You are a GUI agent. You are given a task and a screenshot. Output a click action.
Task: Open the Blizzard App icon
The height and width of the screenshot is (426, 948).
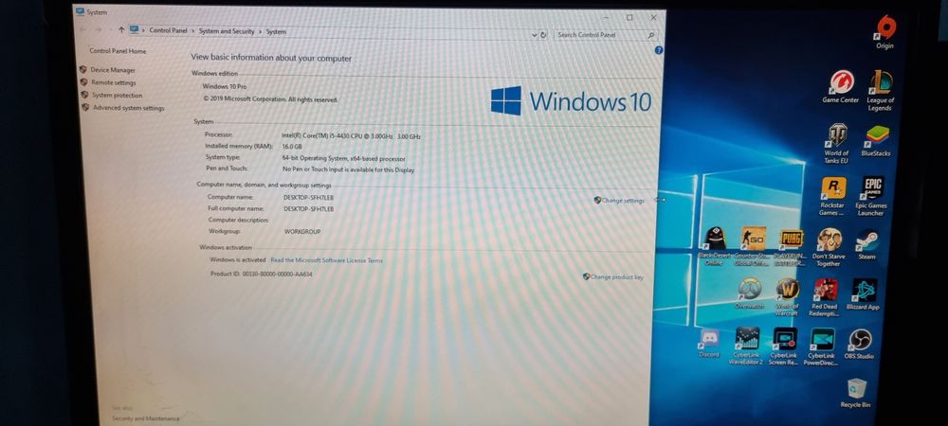864,294
